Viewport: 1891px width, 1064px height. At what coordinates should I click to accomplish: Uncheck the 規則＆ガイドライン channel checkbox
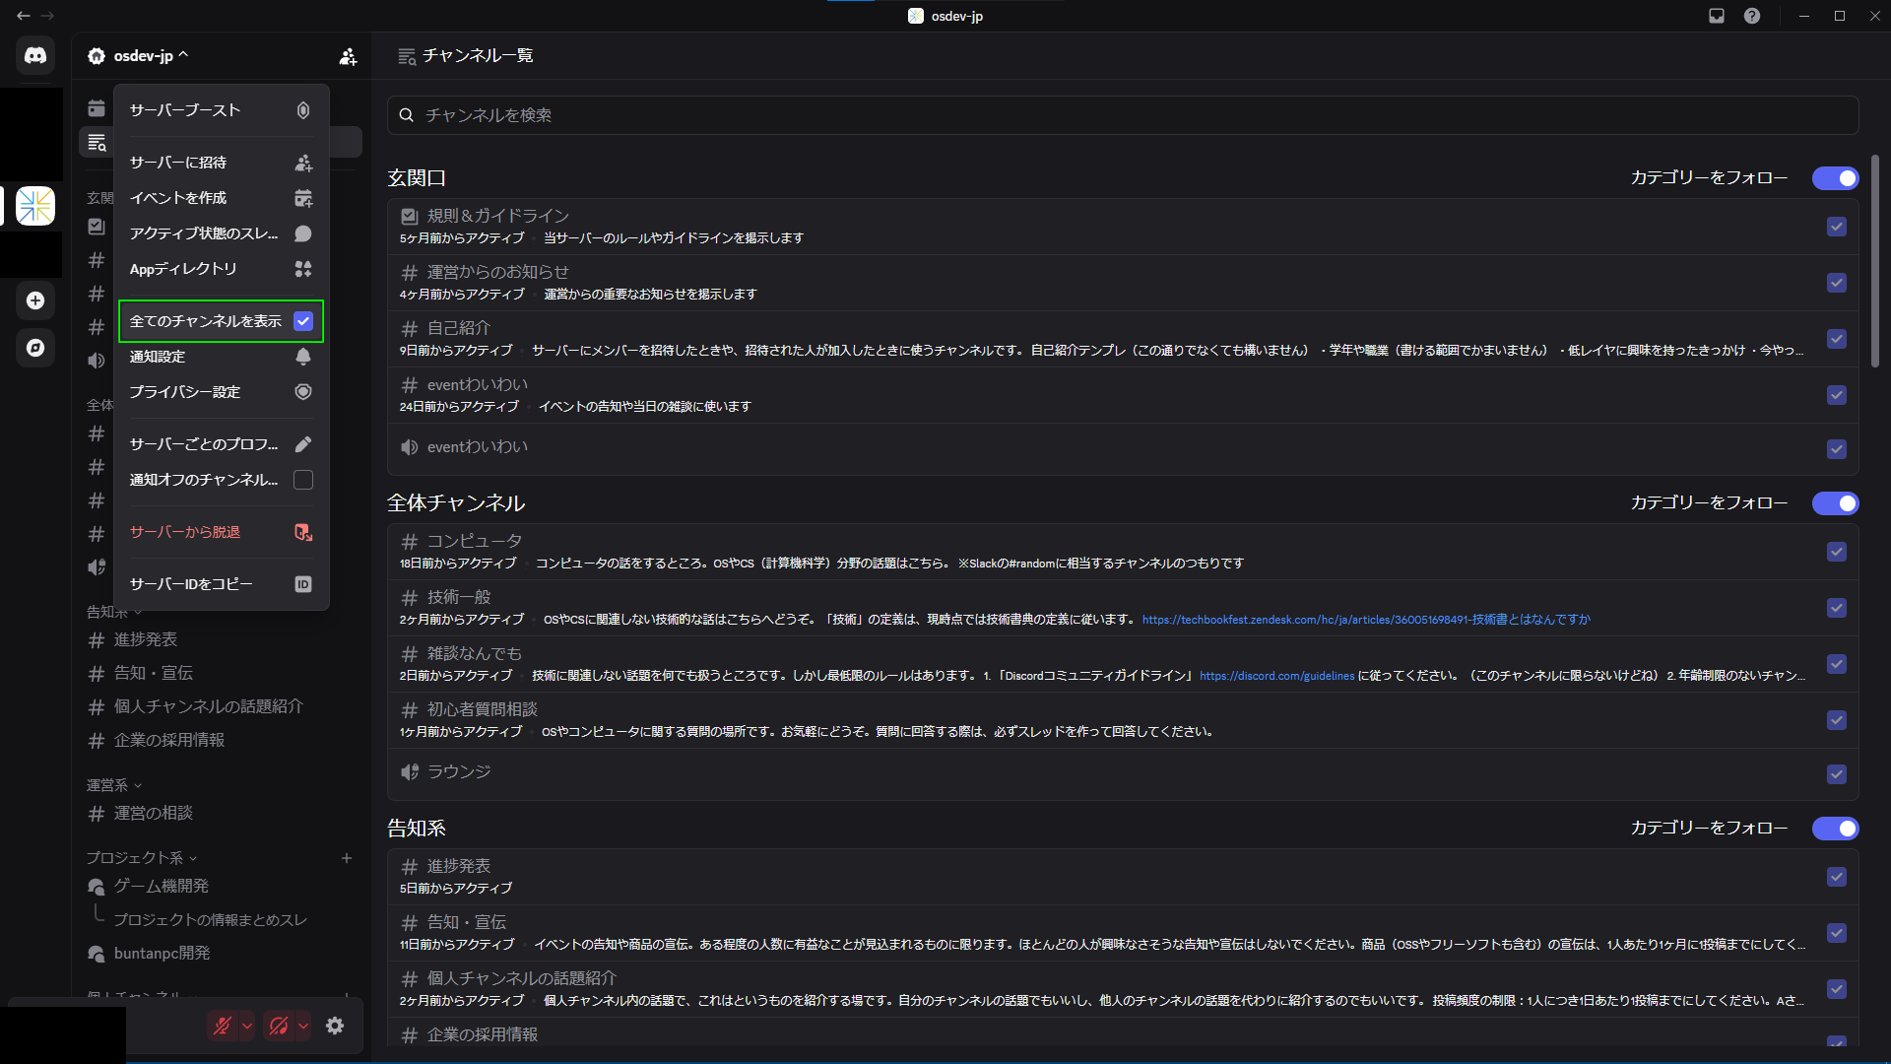tap(1837, 227)
